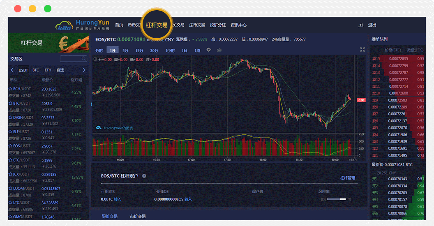Viewport: 434px width, 226px height.
Task: Click the 杠杆交易 banner image
Action: coord(49,43)
